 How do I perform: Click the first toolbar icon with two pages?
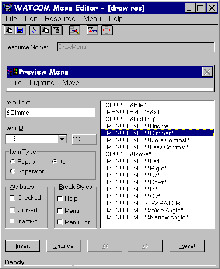(x=9, y=30)
